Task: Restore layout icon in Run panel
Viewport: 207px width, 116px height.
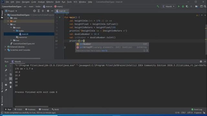Action: [x=6, y=85]
